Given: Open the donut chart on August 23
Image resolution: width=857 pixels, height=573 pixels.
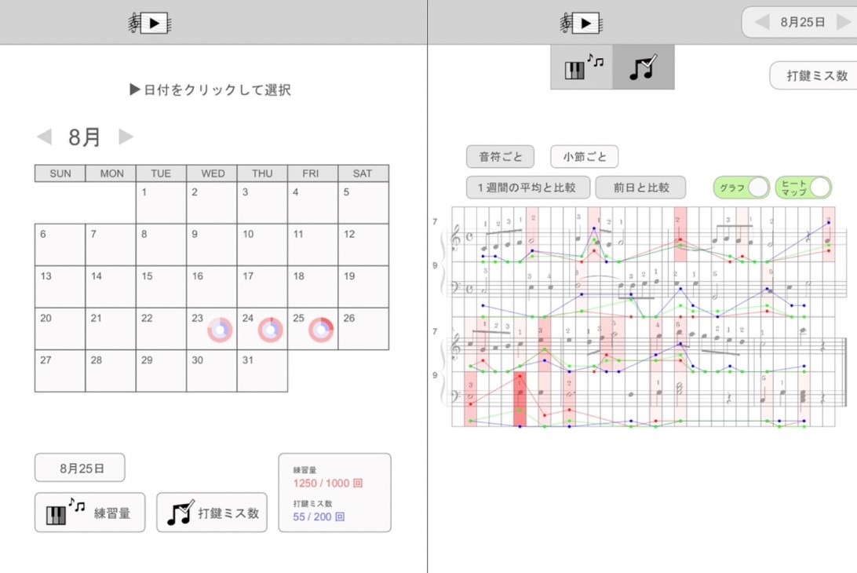Looking at the screenshot, I should pyautogui.click(x=220, y=330).
